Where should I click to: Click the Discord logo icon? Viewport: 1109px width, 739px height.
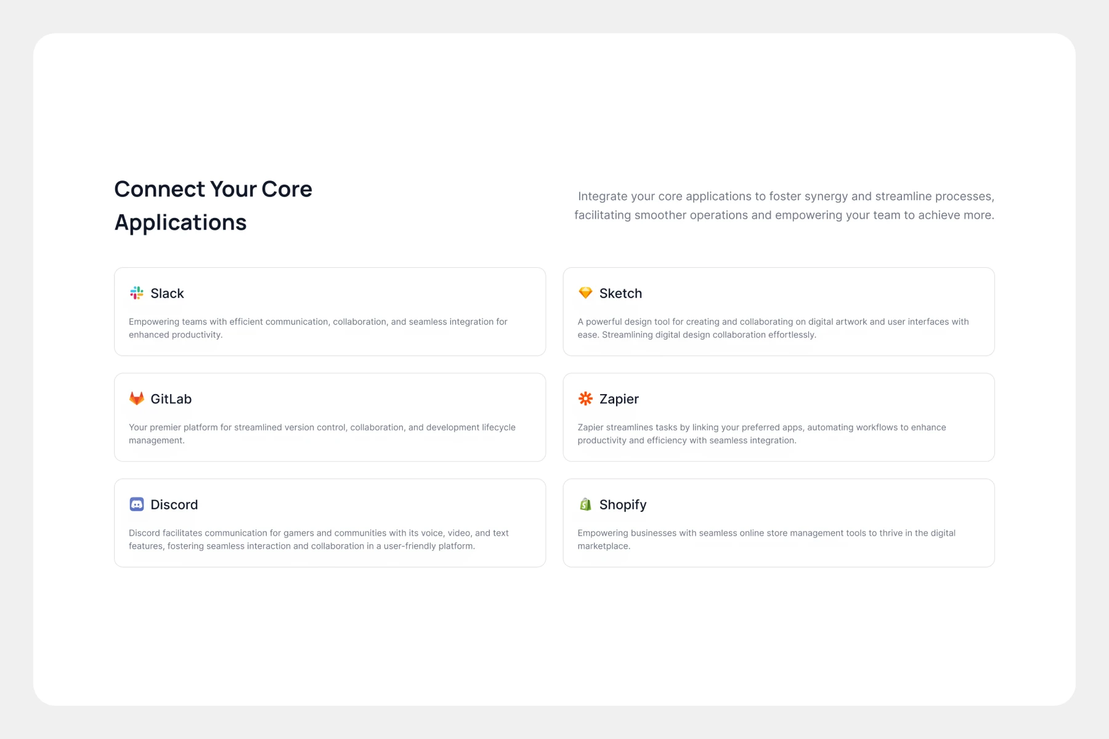tap(136, 504)
